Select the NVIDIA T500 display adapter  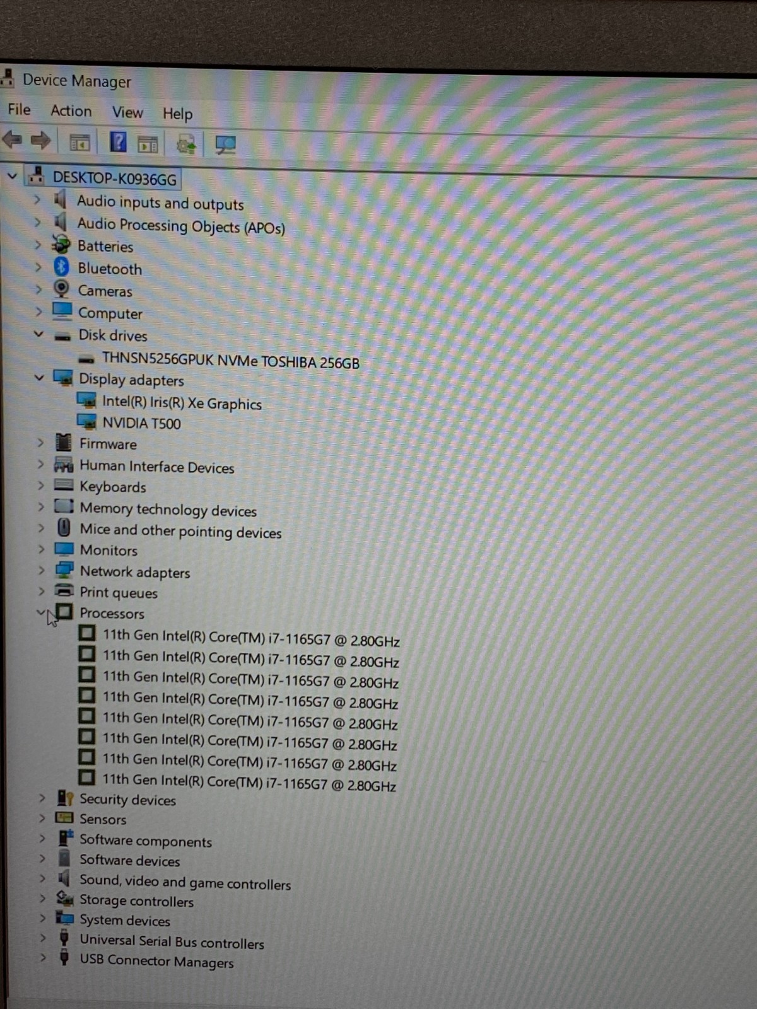[x=141, y=423]
